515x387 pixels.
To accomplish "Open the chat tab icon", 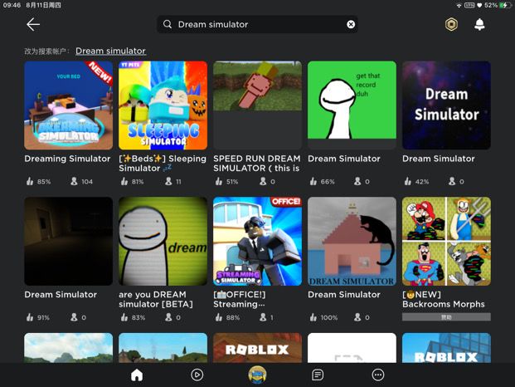I will (x=318, y=375).
